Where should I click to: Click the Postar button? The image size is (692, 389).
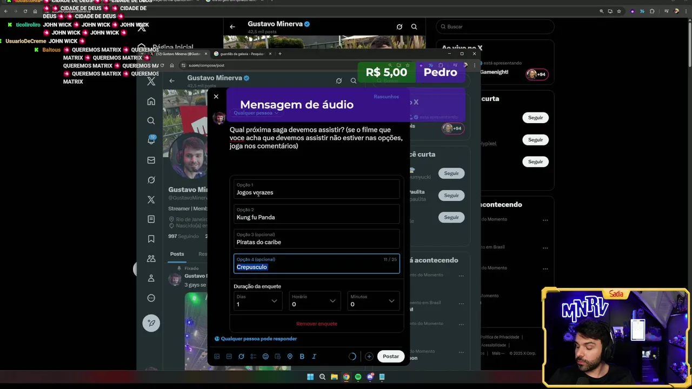click(391, 357)
